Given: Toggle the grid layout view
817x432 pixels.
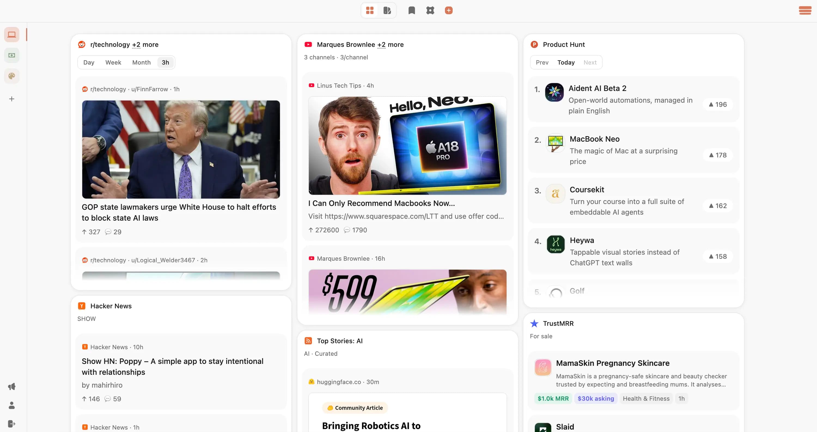Looking at the screenshot, I should pos(370,10).
